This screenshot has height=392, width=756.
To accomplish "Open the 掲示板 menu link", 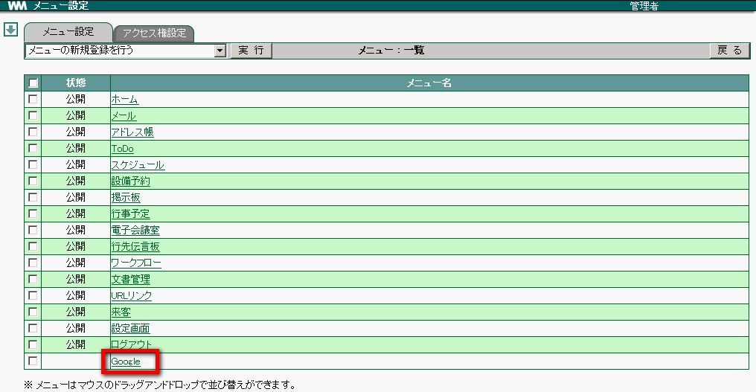I will tap(126, 198).
